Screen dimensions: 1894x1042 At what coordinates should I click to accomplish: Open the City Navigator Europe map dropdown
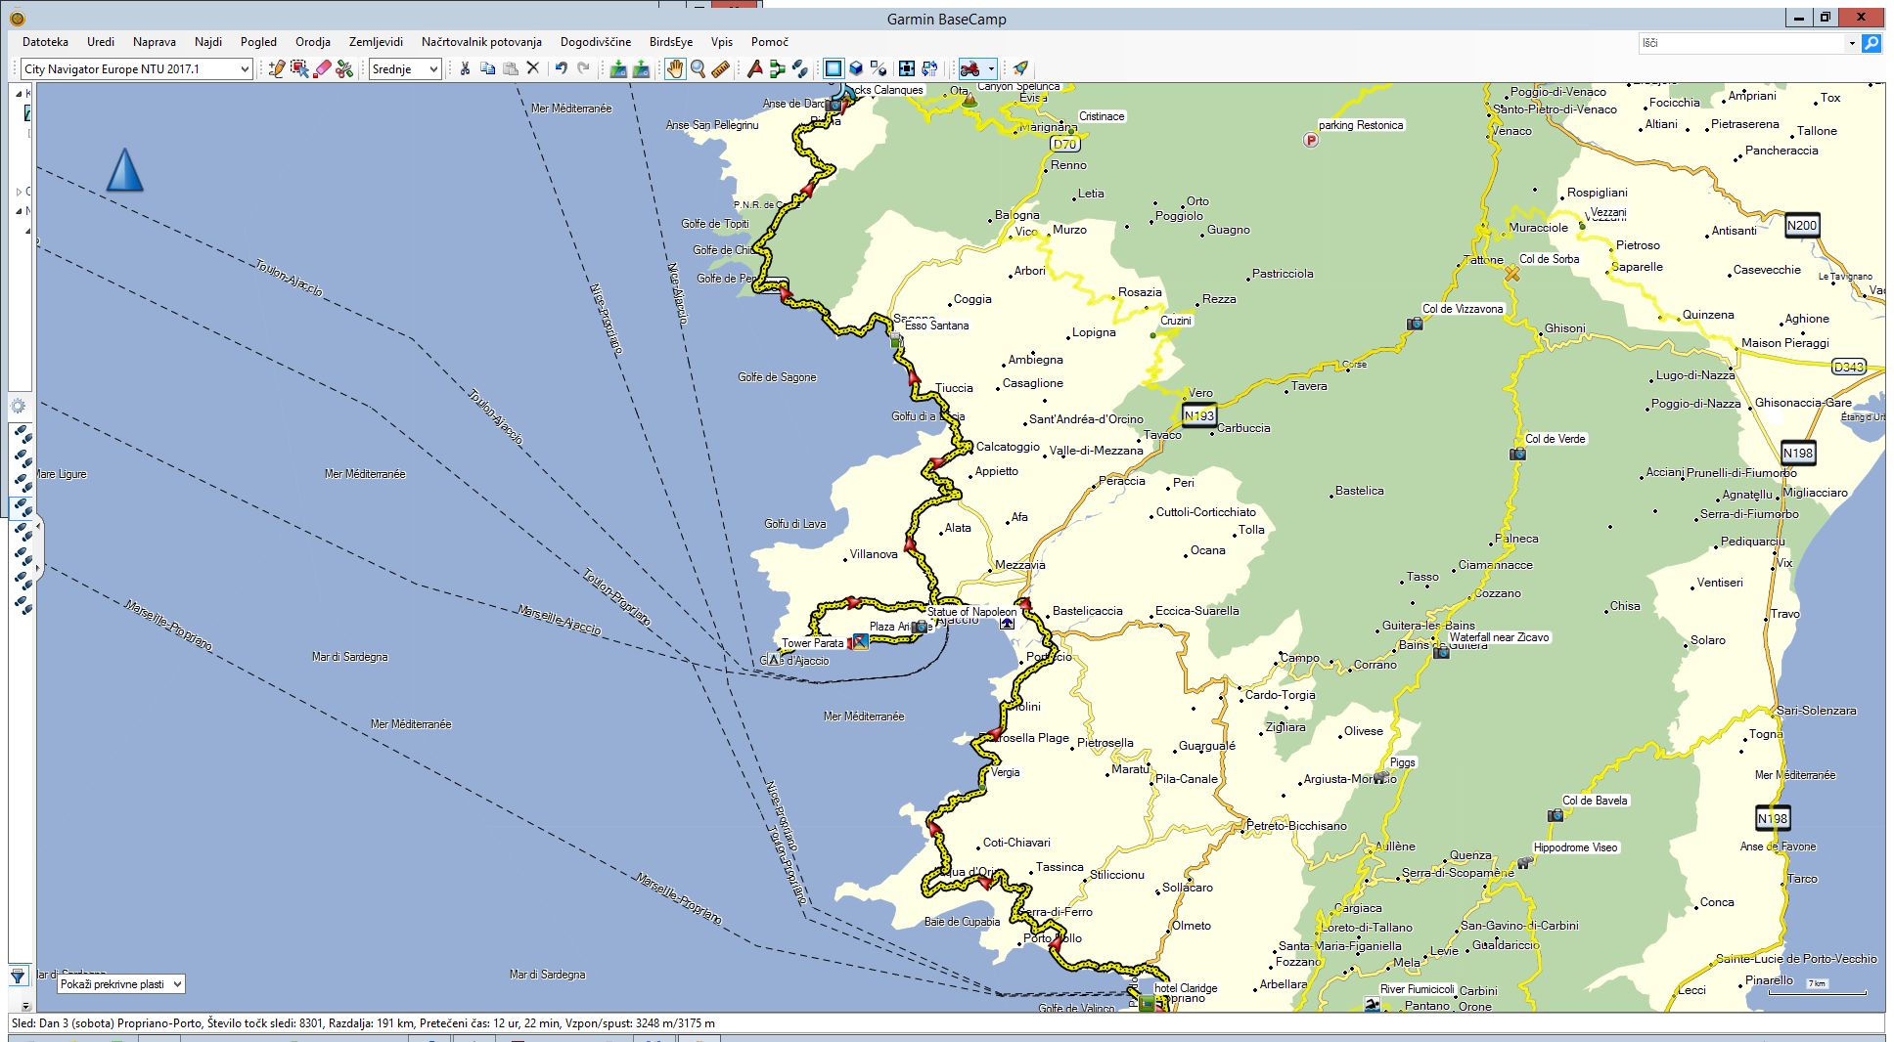click(x=136, y=68)
